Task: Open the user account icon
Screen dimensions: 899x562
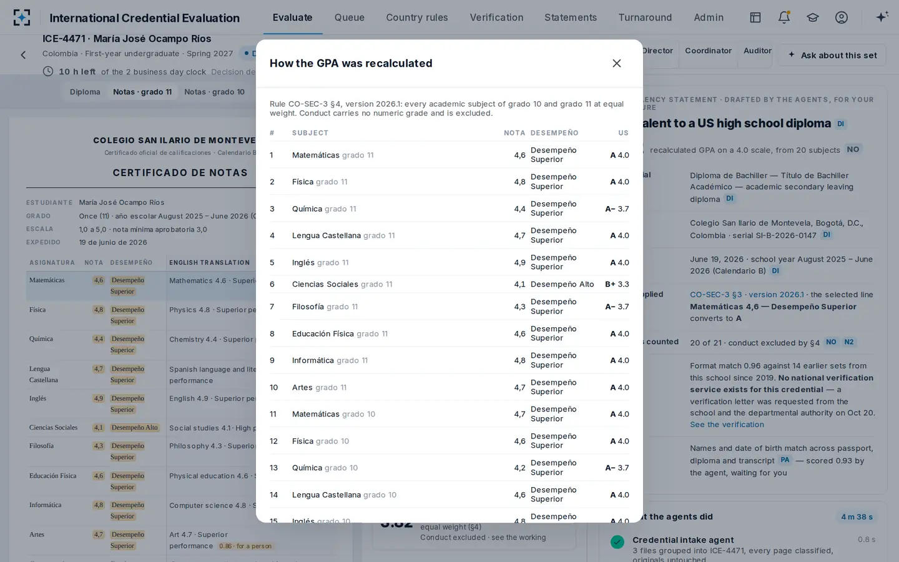Action: [842, 17]
